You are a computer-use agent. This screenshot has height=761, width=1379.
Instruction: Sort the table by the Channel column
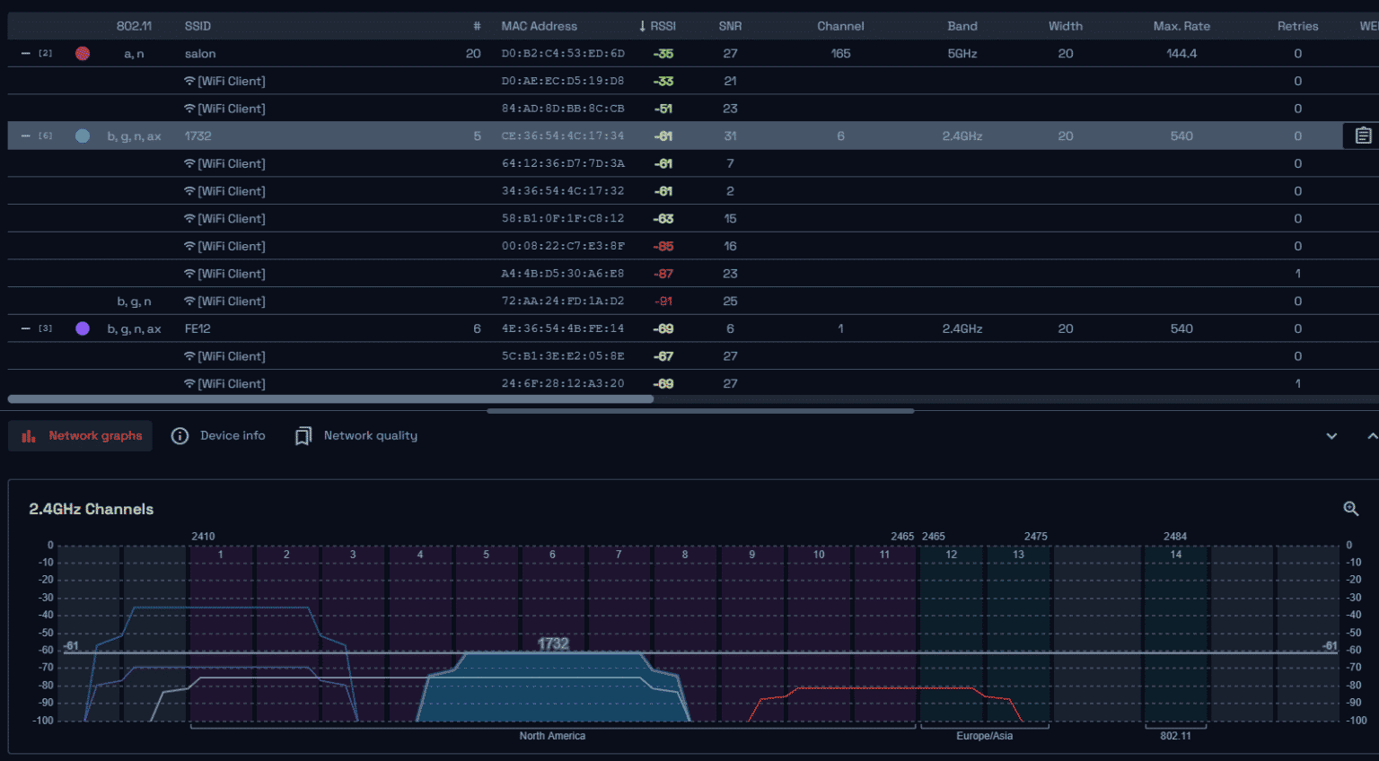[839, 26]
